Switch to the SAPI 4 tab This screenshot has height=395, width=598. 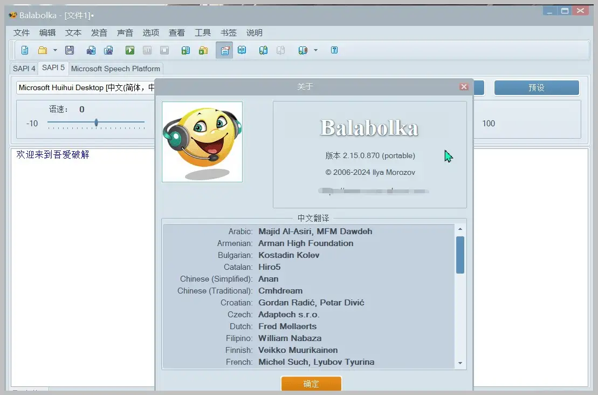click(x=24, y=69)
